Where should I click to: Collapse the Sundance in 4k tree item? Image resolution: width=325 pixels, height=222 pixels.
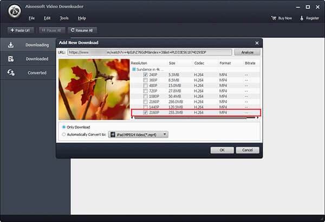pyautogui.click(x=133, y=69)
